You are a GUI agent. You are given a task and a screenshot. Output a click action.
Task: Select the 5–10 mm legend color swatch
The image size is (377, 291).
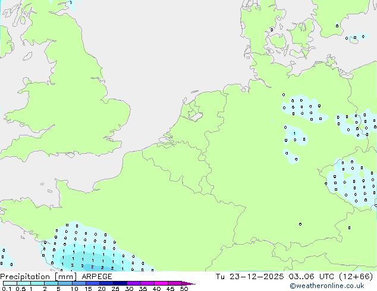pos(65,283)
